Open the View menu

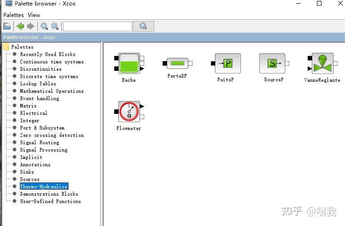(34, 15)
